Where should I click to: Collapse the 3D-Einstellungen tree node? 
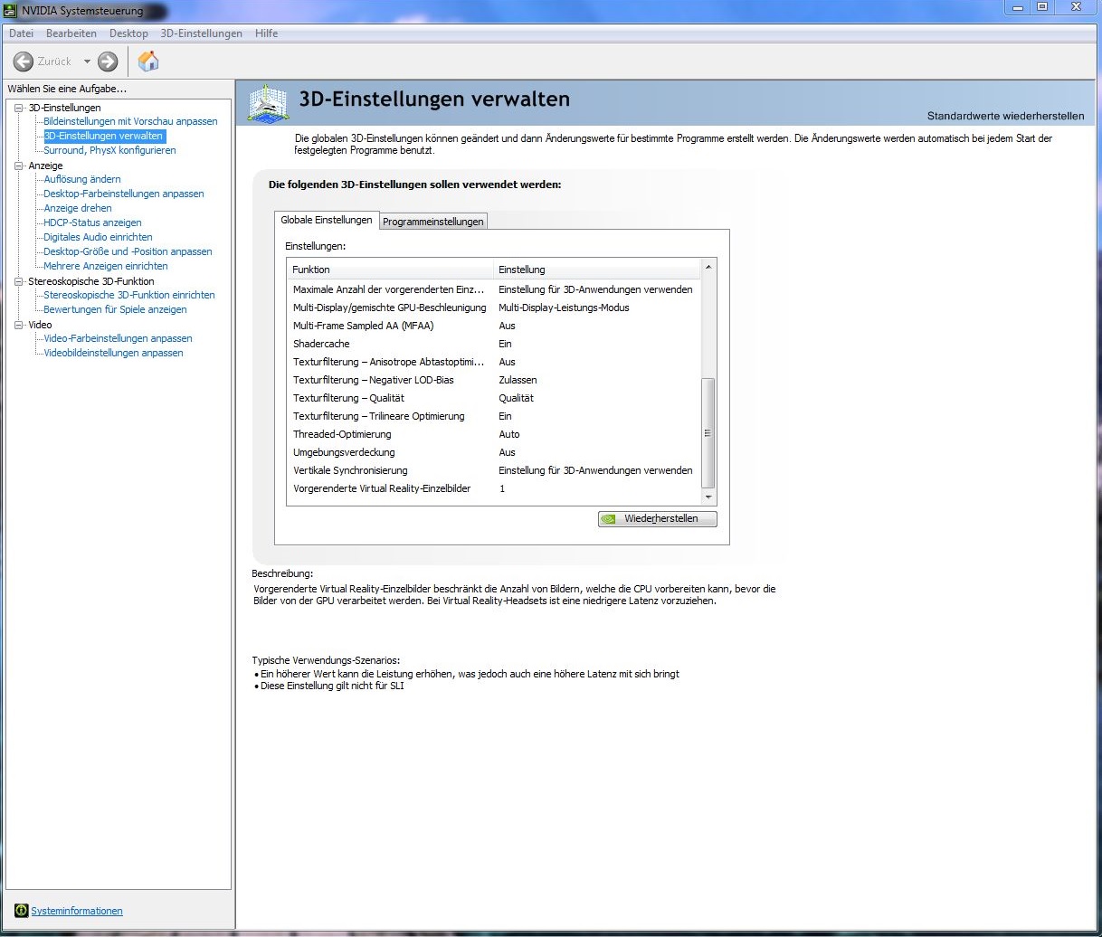coord(20,108)
